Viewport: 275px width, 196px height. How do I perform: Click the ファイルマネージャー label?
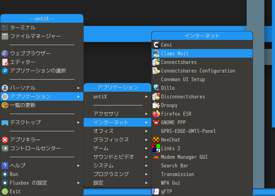pos(35,36)
